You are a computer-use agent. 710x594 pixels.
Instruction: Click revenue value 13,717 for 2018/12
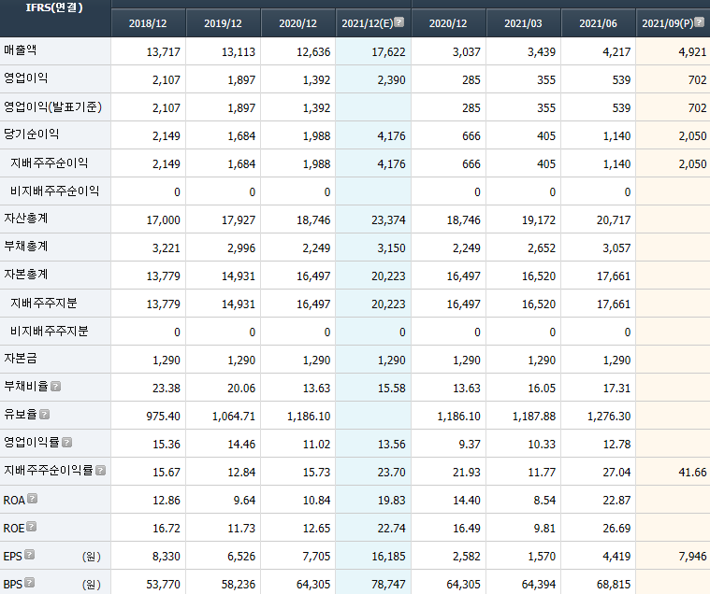coord(163,52)
